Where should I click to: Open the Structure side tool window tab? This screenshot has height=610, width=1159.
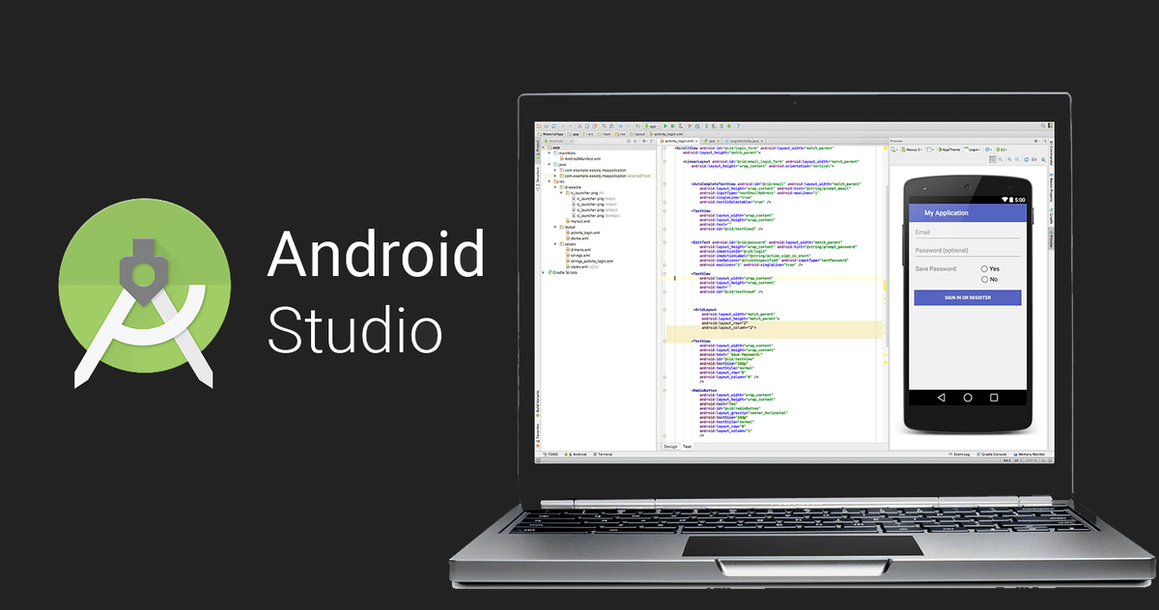pyautogui.click(x=537, y=179)
